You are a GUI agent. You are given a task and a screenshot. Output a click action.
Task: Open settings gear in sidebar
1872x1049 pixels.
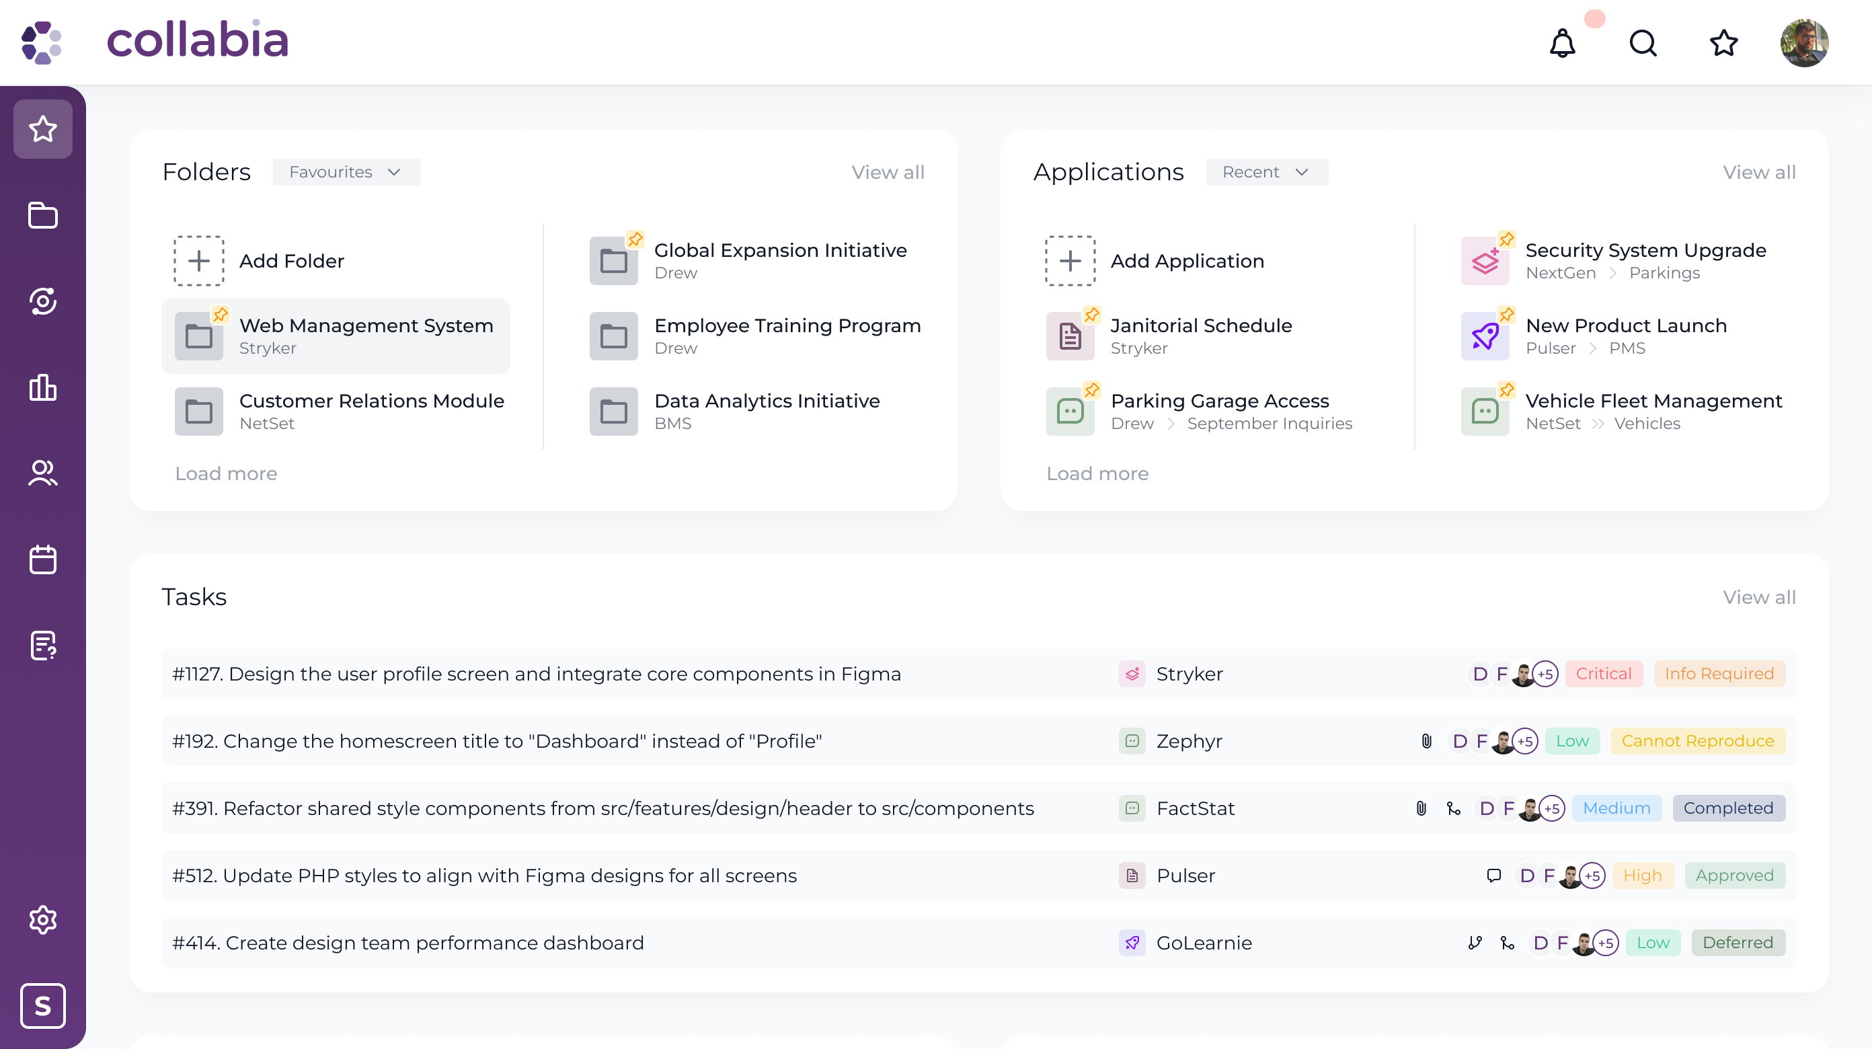click(x=43, y=920)
